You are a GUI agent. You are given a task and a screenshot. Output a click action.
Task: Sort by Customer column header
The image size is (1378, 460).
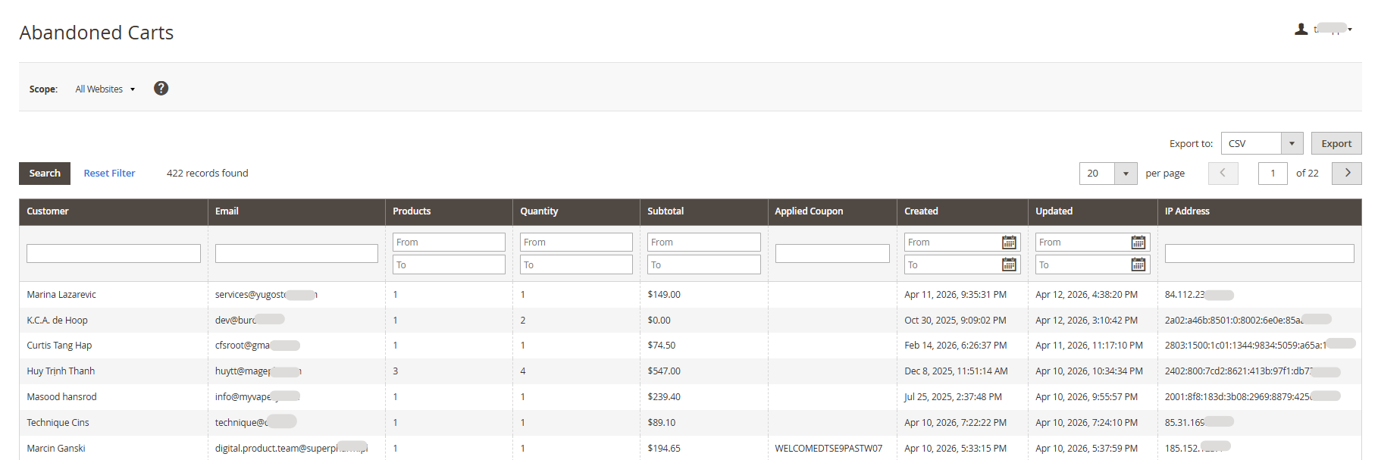(x=114, y=211)
